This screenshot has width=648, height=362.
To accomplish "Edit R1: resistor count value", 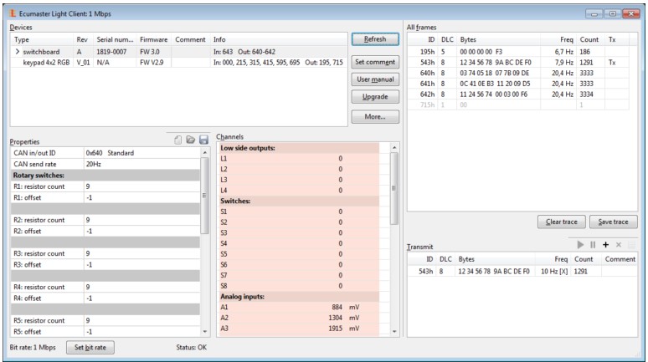I will point(141,186).
